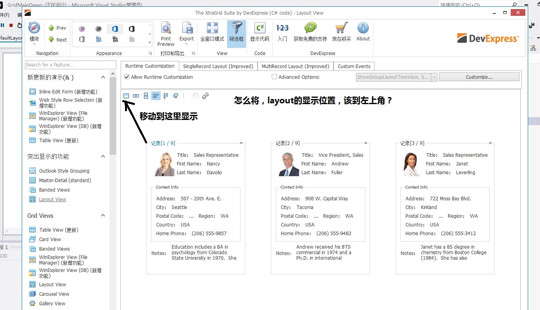Click the Search for a feature box
Image resolution: width=540 pixels, height=310 pixels.
70,65
